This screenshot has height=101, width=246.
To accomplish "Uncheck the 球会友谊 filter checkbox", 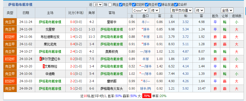I will tap(160, 4).
